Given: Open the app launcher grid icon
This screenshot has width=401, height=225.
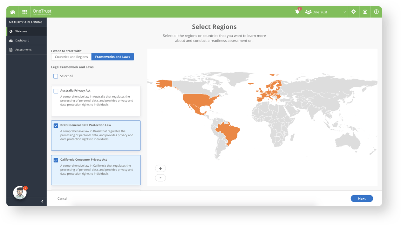Looking at the screenshot, I should coord(24,12).
